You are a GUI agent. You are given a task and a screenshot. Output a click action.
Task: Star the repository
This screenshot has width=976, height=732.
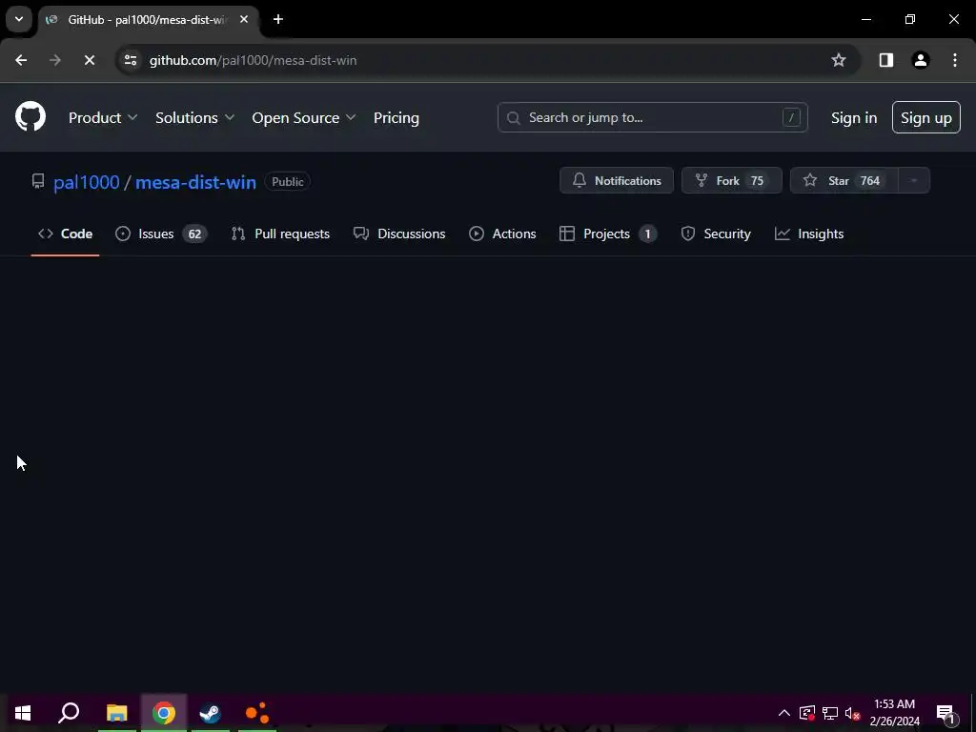(x=844, y=180)
